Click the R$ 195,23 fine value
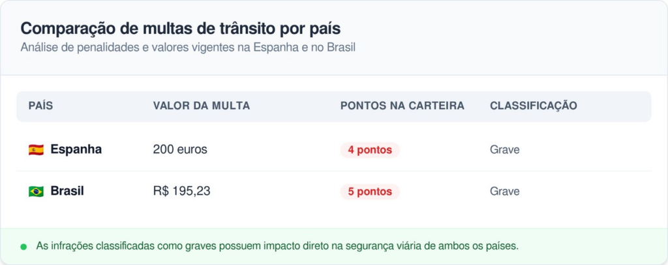Screen dimensions: 668x265 [181, 191]
